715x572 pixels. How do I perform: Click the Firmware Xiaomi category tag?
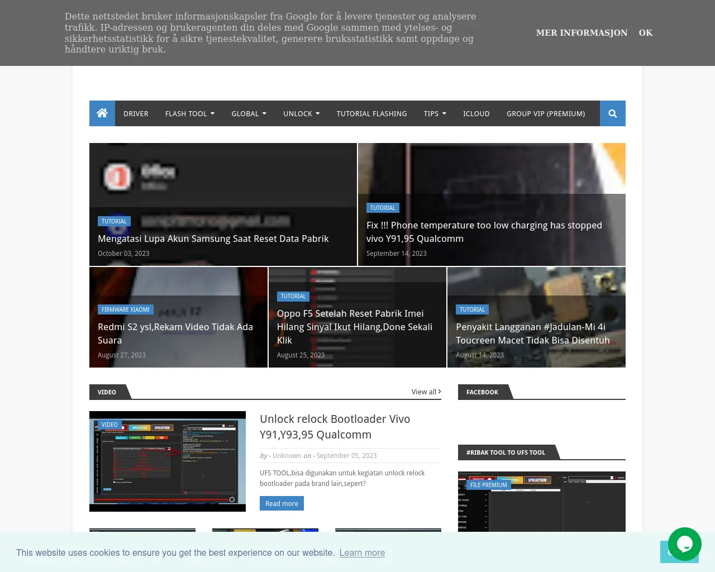pyautogui.click(x=126, y=309)
